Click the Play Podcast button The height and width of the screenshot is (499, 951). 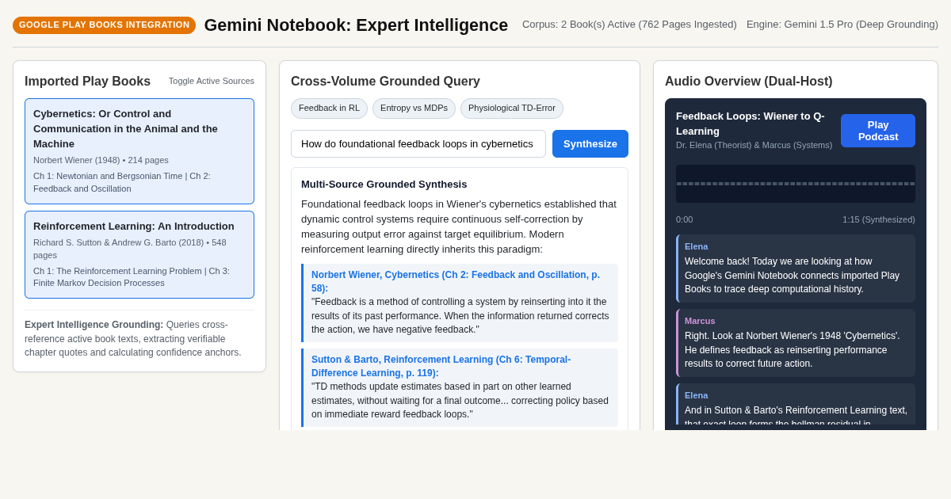pos(878,131)
